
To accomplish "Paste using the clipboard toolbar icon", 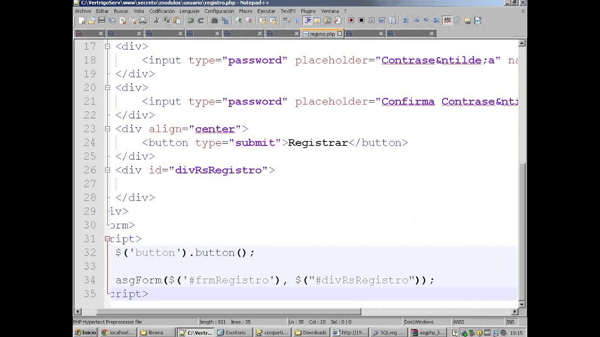I will (x=177, y=21).
